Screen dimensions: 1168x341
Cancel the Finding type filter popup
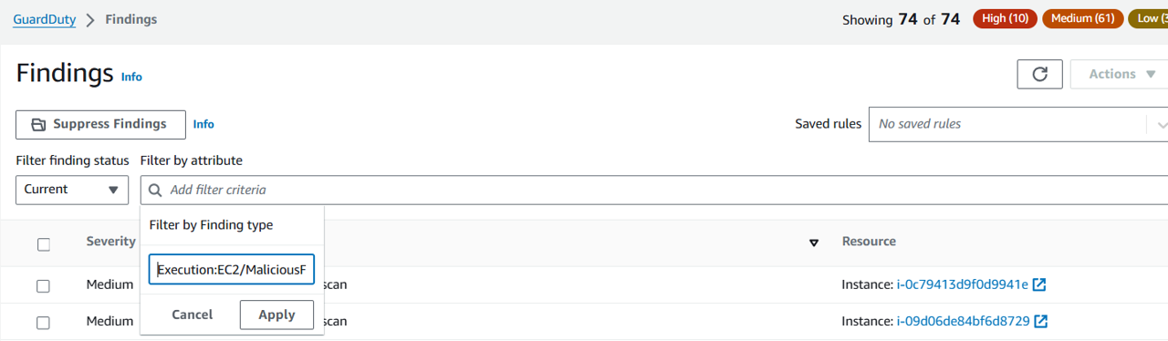click(x=192, y=315)
